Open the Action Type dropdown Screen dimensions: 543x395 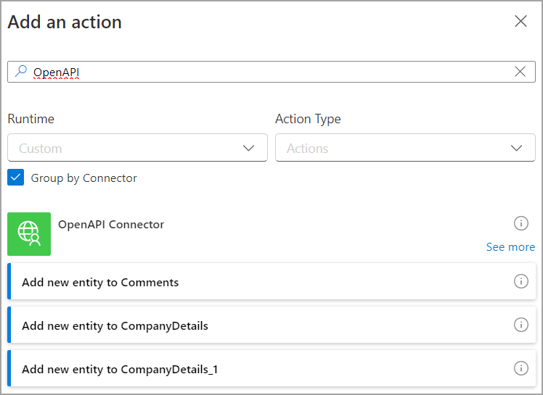pyautogui.click(x=405, y=148)
